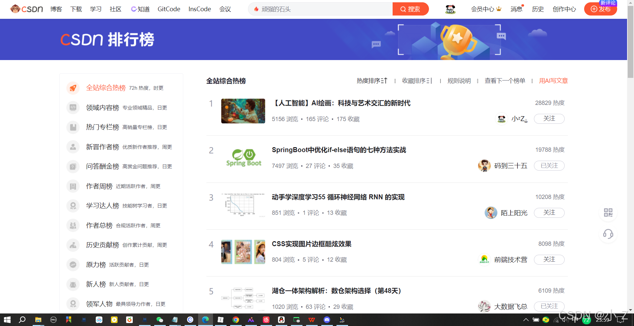
Task: Click the 领域内容榜 sidebar icon
Action: [73, 108]
